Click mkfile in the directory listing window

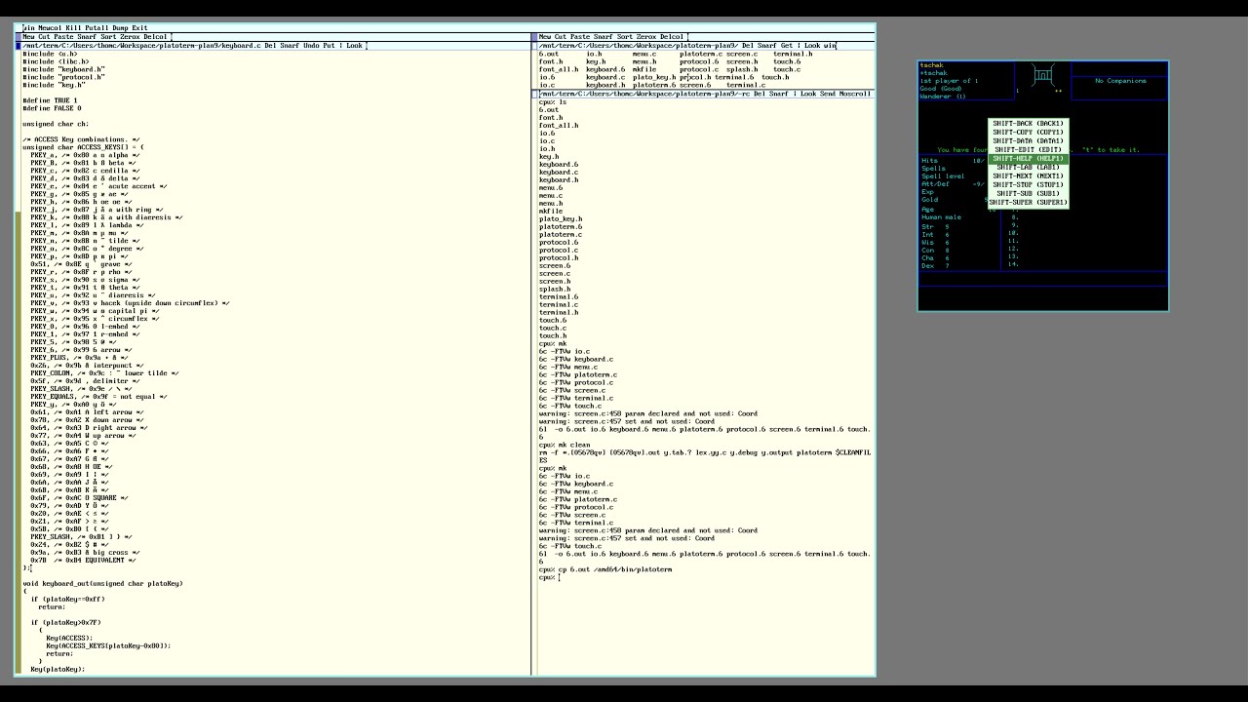[x=644, y=69]
